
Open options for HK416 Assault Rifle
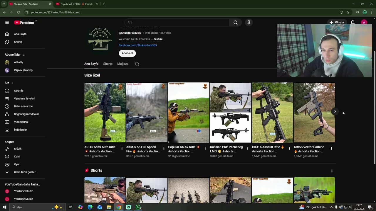tap(290, 149)
